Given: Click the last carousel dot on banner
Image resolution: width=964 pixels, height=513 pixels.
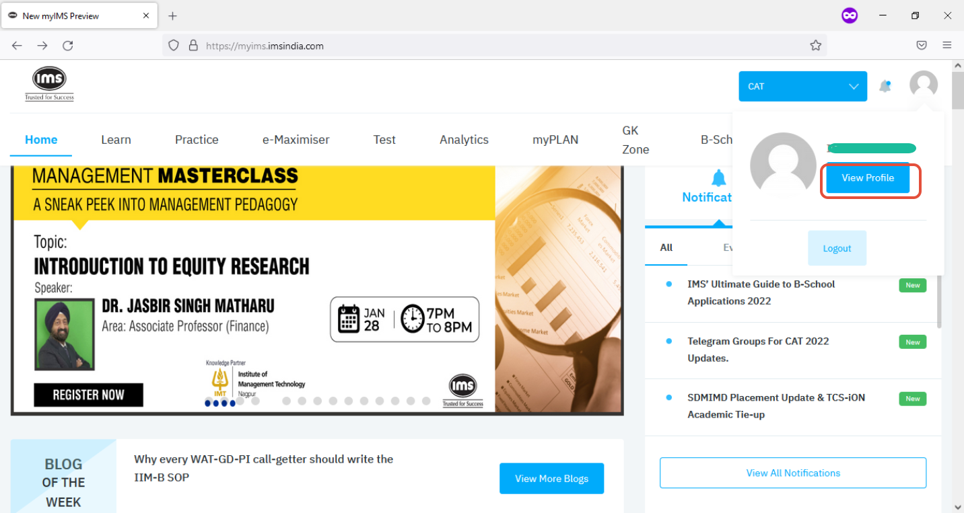Looking at the screenshot, I should 426,401.
